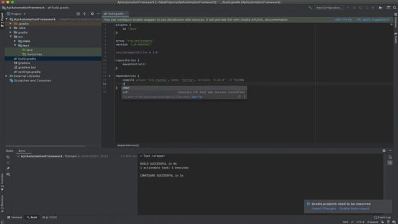Click the Run arrow icon in toolbar
This screenshot has width=398, height=224.
pyautogui.click(x=348, y=7)
